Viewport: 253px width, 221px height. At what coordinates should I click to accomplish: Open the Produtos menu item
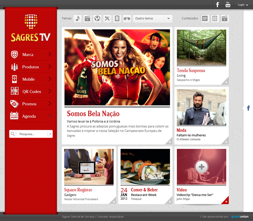pyautogui.click(x=31, y=67)
